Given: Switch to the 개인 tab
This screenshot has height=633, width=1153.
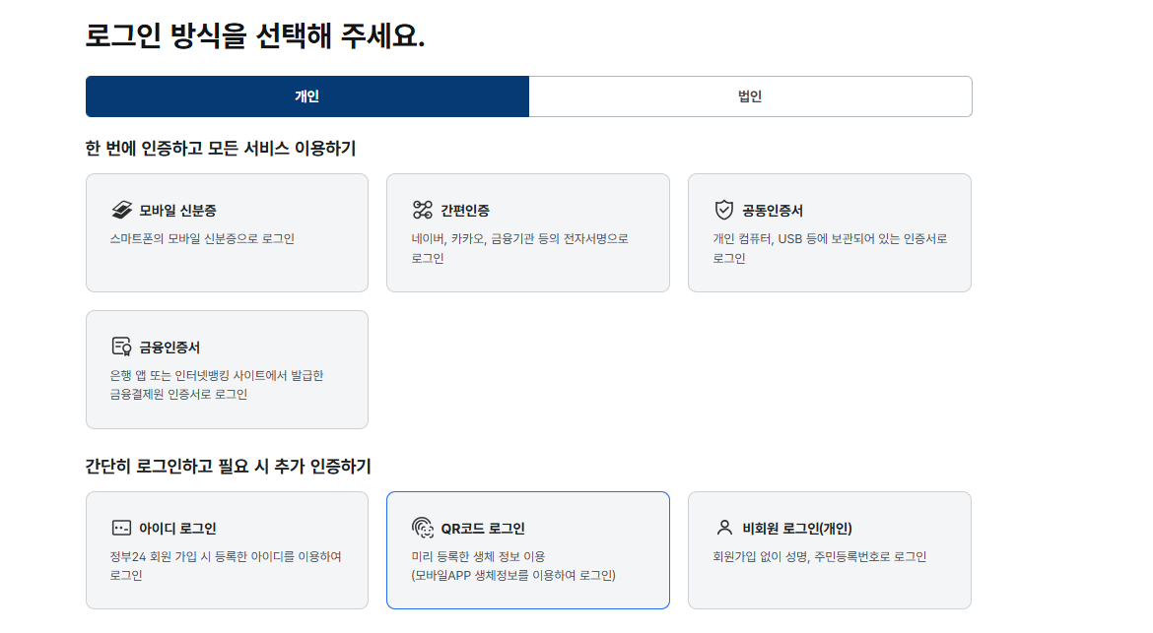Looking at the screenshot, I should tap(307, 96).
